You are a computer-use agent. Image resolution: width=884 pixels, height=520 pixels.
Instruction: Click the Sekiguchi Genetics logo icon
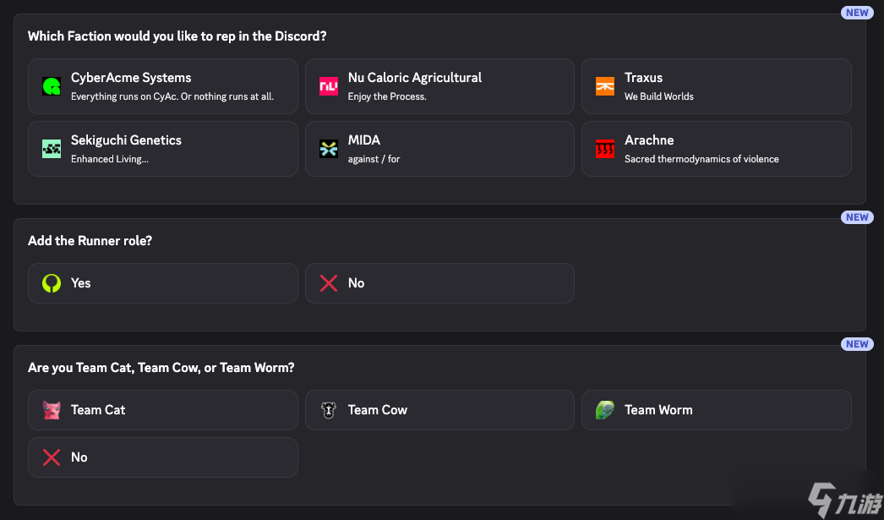[x=52, y=149]
